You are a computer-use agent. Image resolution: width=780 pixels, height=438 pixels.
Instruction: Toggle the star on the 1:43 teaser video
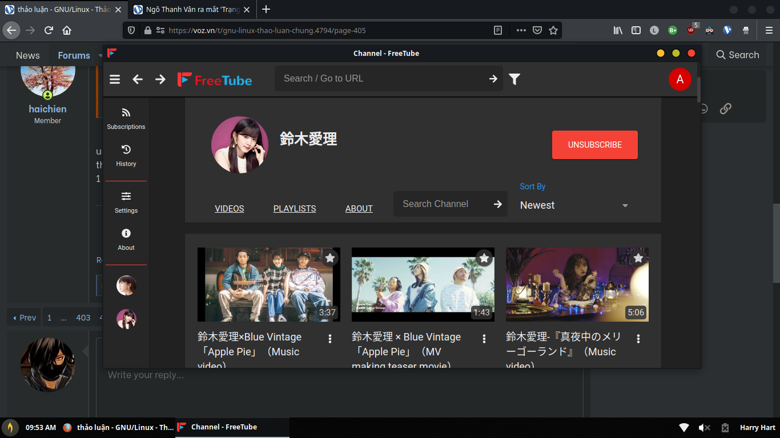(x=484, y=258)
